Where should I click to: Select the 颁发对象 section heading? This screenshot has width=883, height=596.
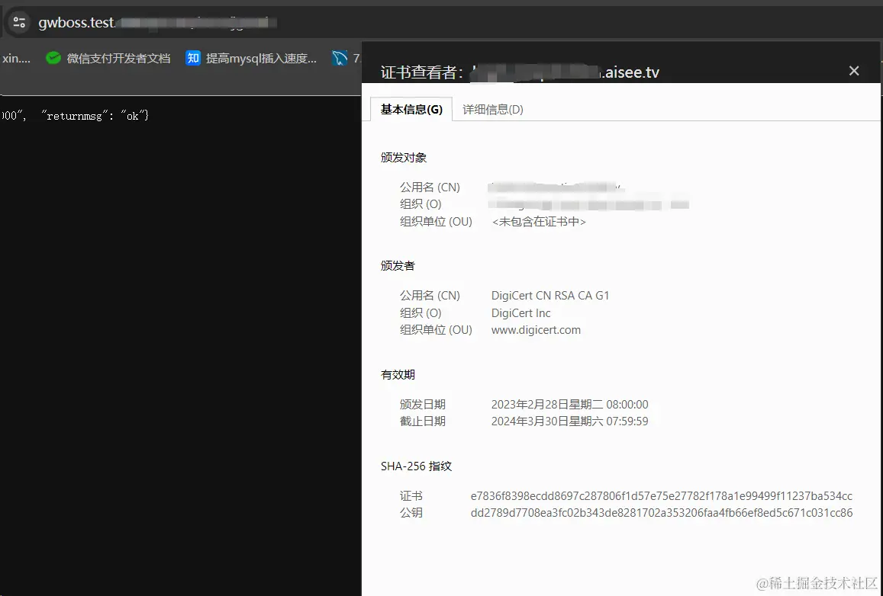click(x=403, y=158)
